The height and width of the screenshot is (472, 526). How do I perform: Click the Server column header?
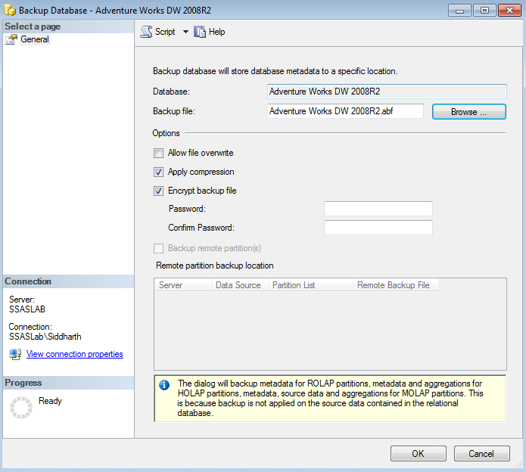tap(183, 285)
